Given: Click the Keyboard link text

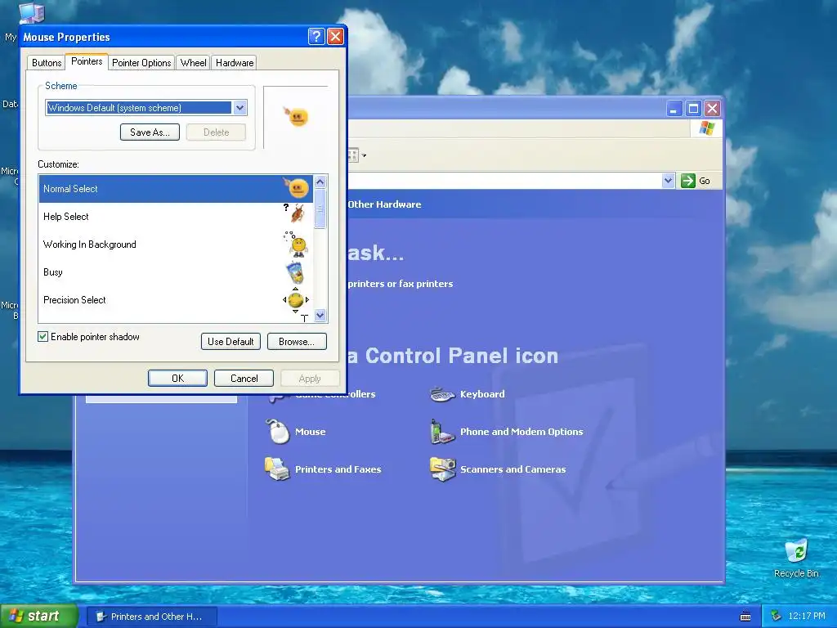Looking at the screenshot, I should (x=482, y=394).
